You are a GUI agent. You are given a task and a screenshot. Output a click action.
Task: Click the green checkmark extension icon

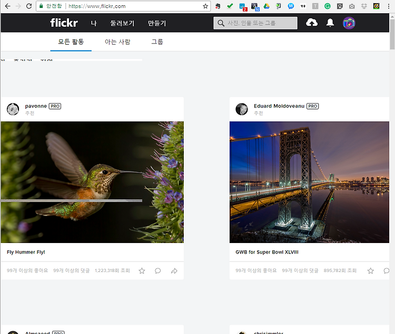pos(230,6)
